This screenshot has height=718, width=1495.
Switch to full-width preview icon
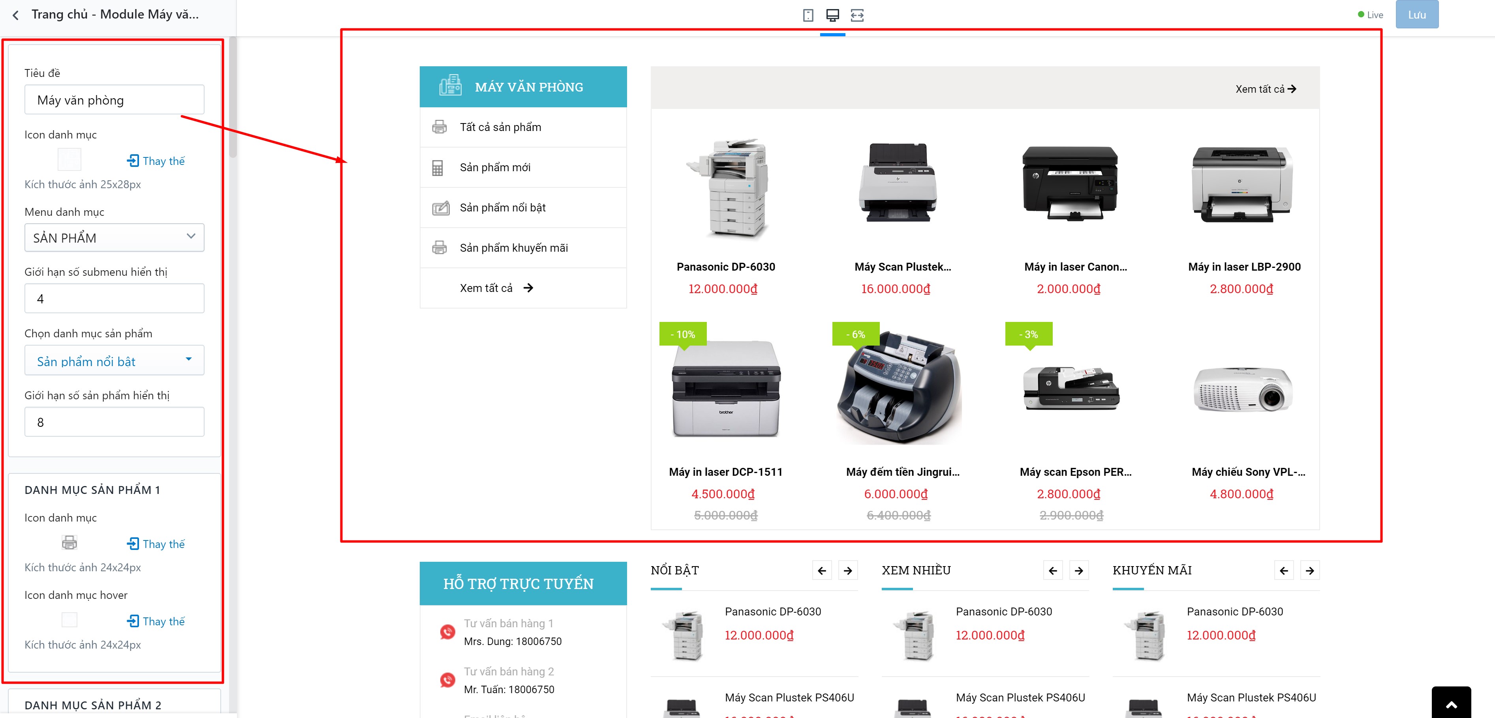coord(857,15)
